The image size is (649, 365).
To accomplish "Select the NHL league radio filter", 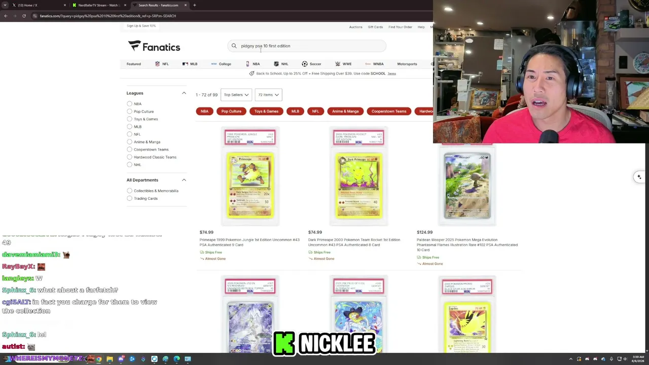I will click(x=129, y=165).
